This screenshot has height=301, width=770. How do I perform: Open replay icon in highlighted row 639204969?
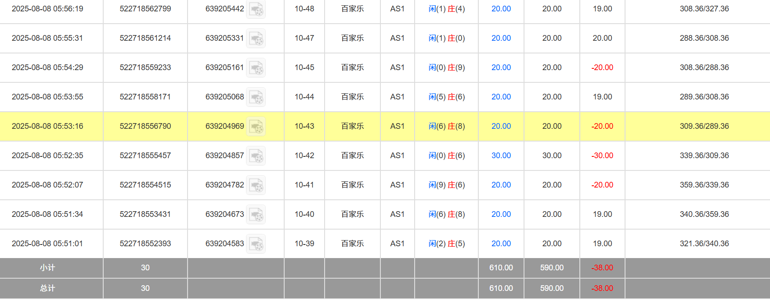pyautogui.click(x=256, y=127)
